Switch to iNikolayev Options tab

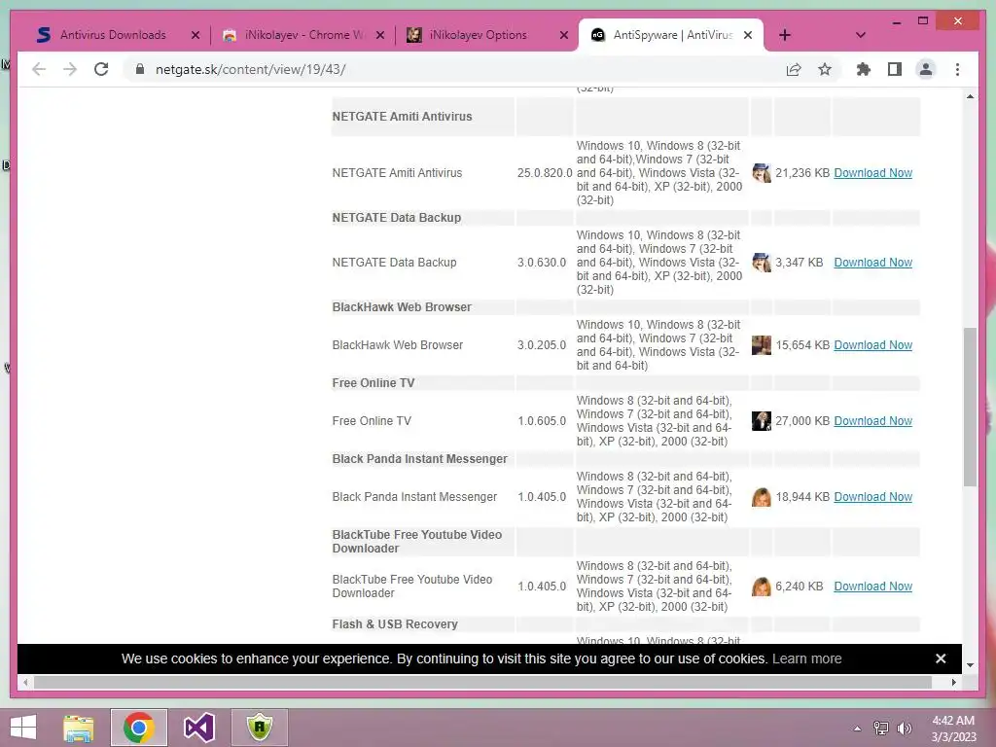pyautogui.click(x=478, y=35)
